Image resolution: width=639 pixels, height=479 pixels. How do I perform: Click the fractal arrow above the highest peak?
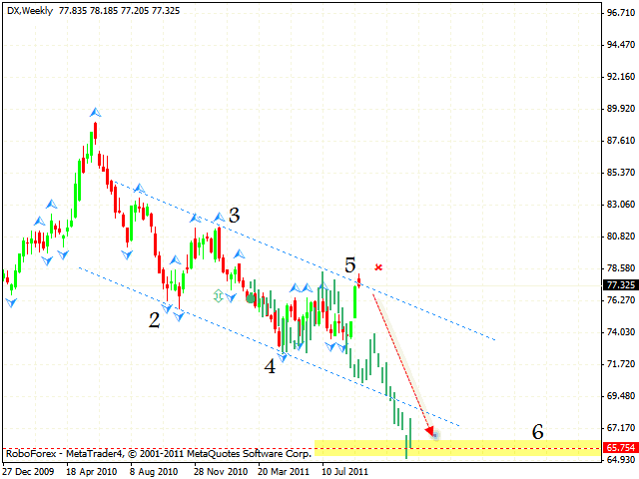tap(95, 112)
